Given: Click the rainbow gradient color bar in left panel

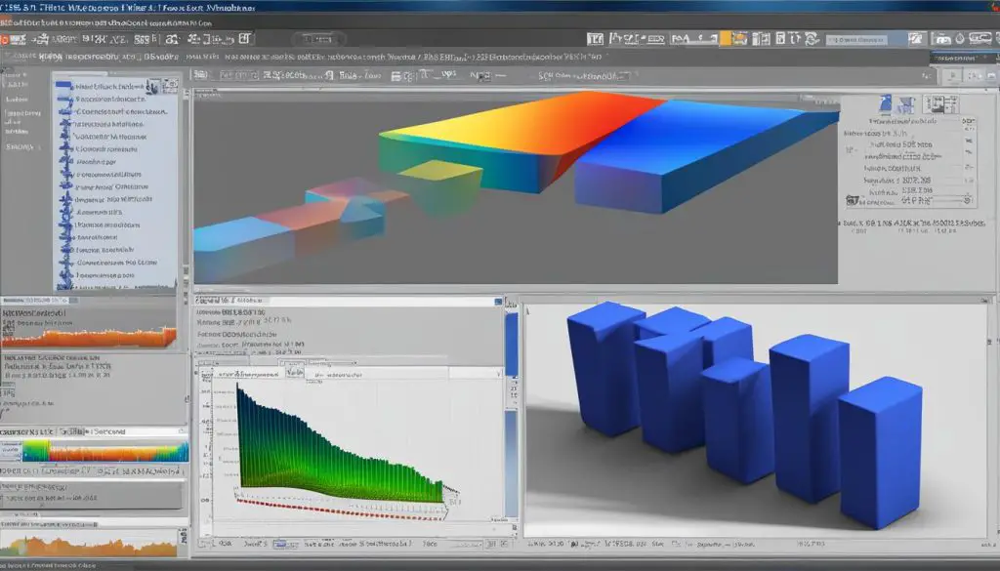Looking at the screenshot, I should click(105, 452).
